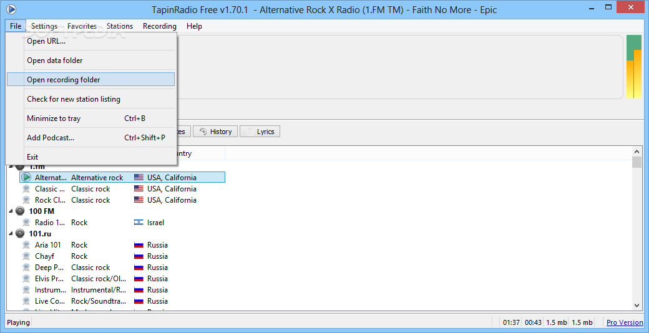649x333 pixels.
Task: Select the Radio 1... Israel station
Action: [122, 222]
